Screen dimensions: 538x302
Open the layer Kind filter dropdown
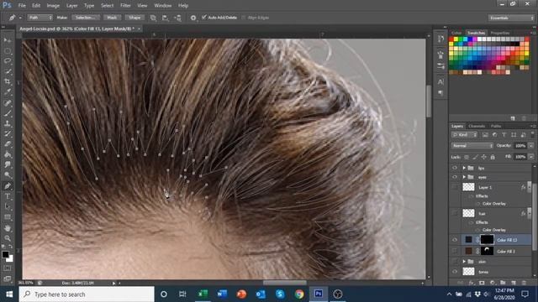click(464, 135)
